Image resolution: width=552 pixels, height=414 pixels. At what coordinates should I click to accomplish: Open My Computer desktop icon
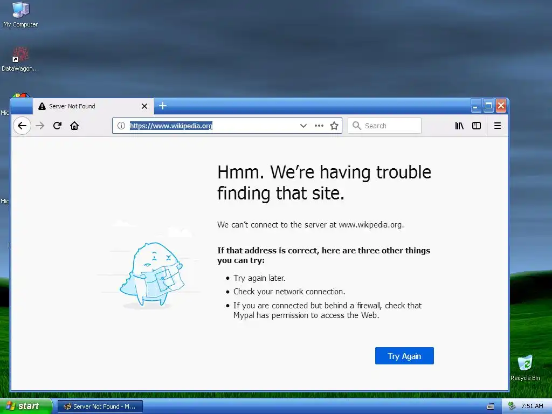point(20,15)
